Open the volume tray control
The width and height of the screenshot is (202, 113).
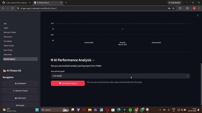click(x=182, y=110)
